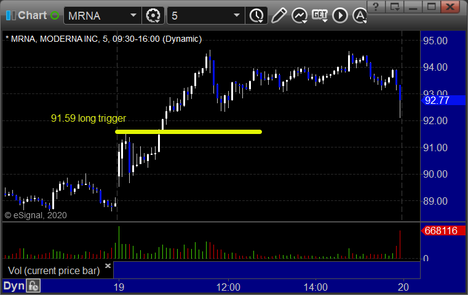This screenshot has height=295, width=468.
Task: Click the volume axis 0 label
Action: pos(426,258)
